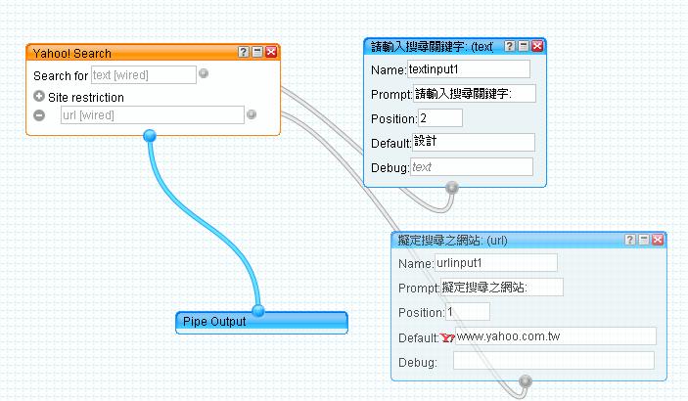
Task: Click the Name field containing urlinput1
Action: (x=495, y=263)
